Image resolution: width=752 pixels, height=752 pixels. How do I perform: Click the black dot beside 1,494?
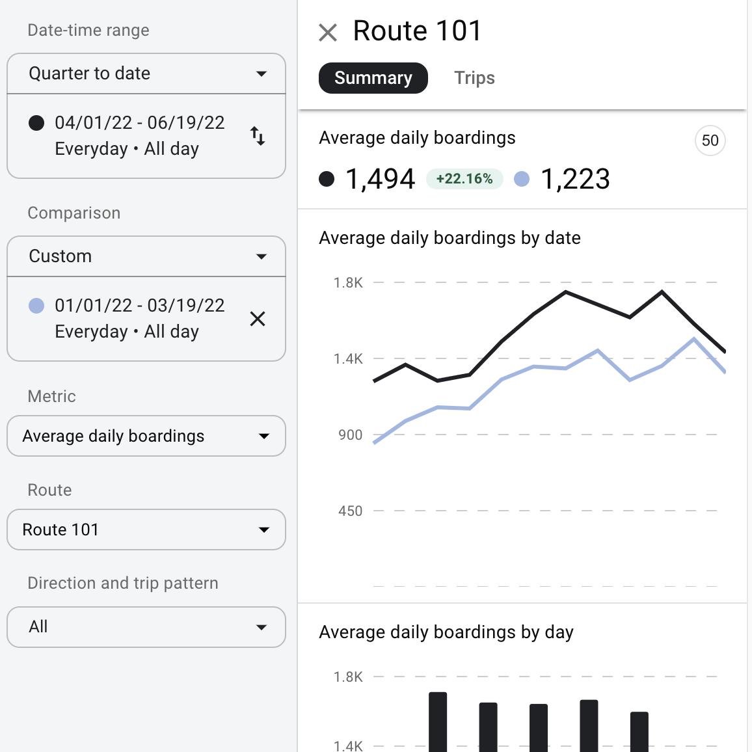(327, 179)
